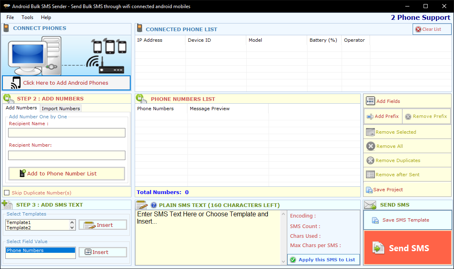This screenshot has height=269, width=454.
Task: Switch to the Import Numbers tab
Action: [61, 109]
